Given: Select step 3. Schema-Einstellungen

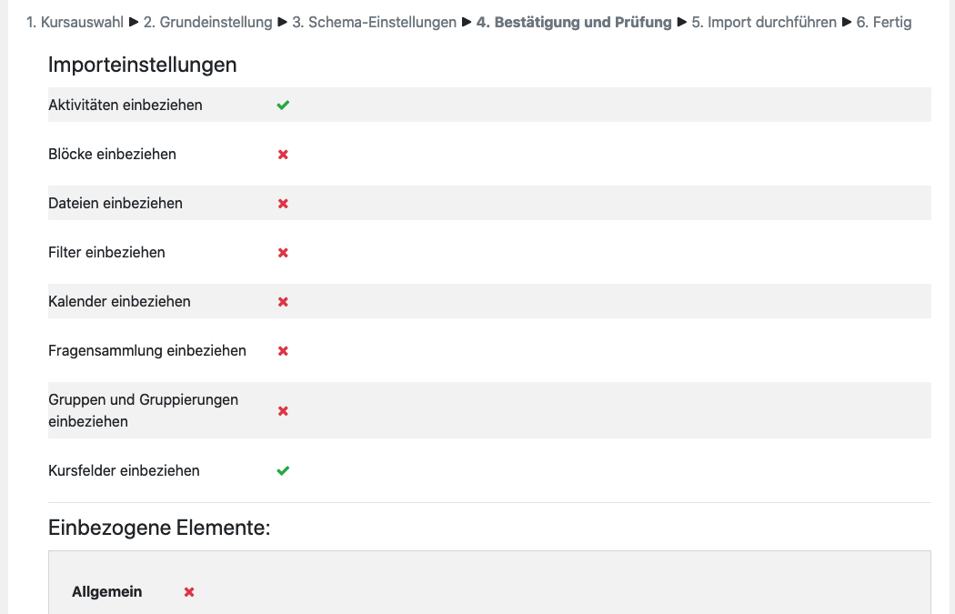Looking at the screenshot, I should pos(374,22).
